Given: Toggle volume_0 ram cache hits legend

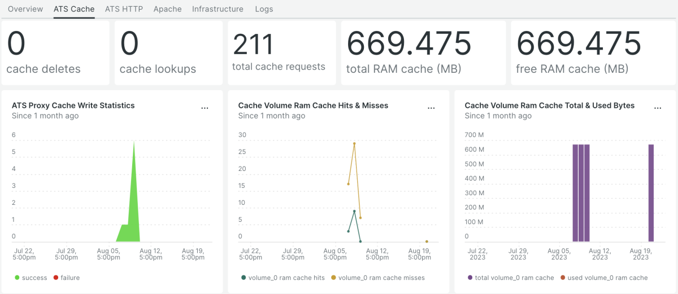Looking at the screenshot, I should (283, 278).
